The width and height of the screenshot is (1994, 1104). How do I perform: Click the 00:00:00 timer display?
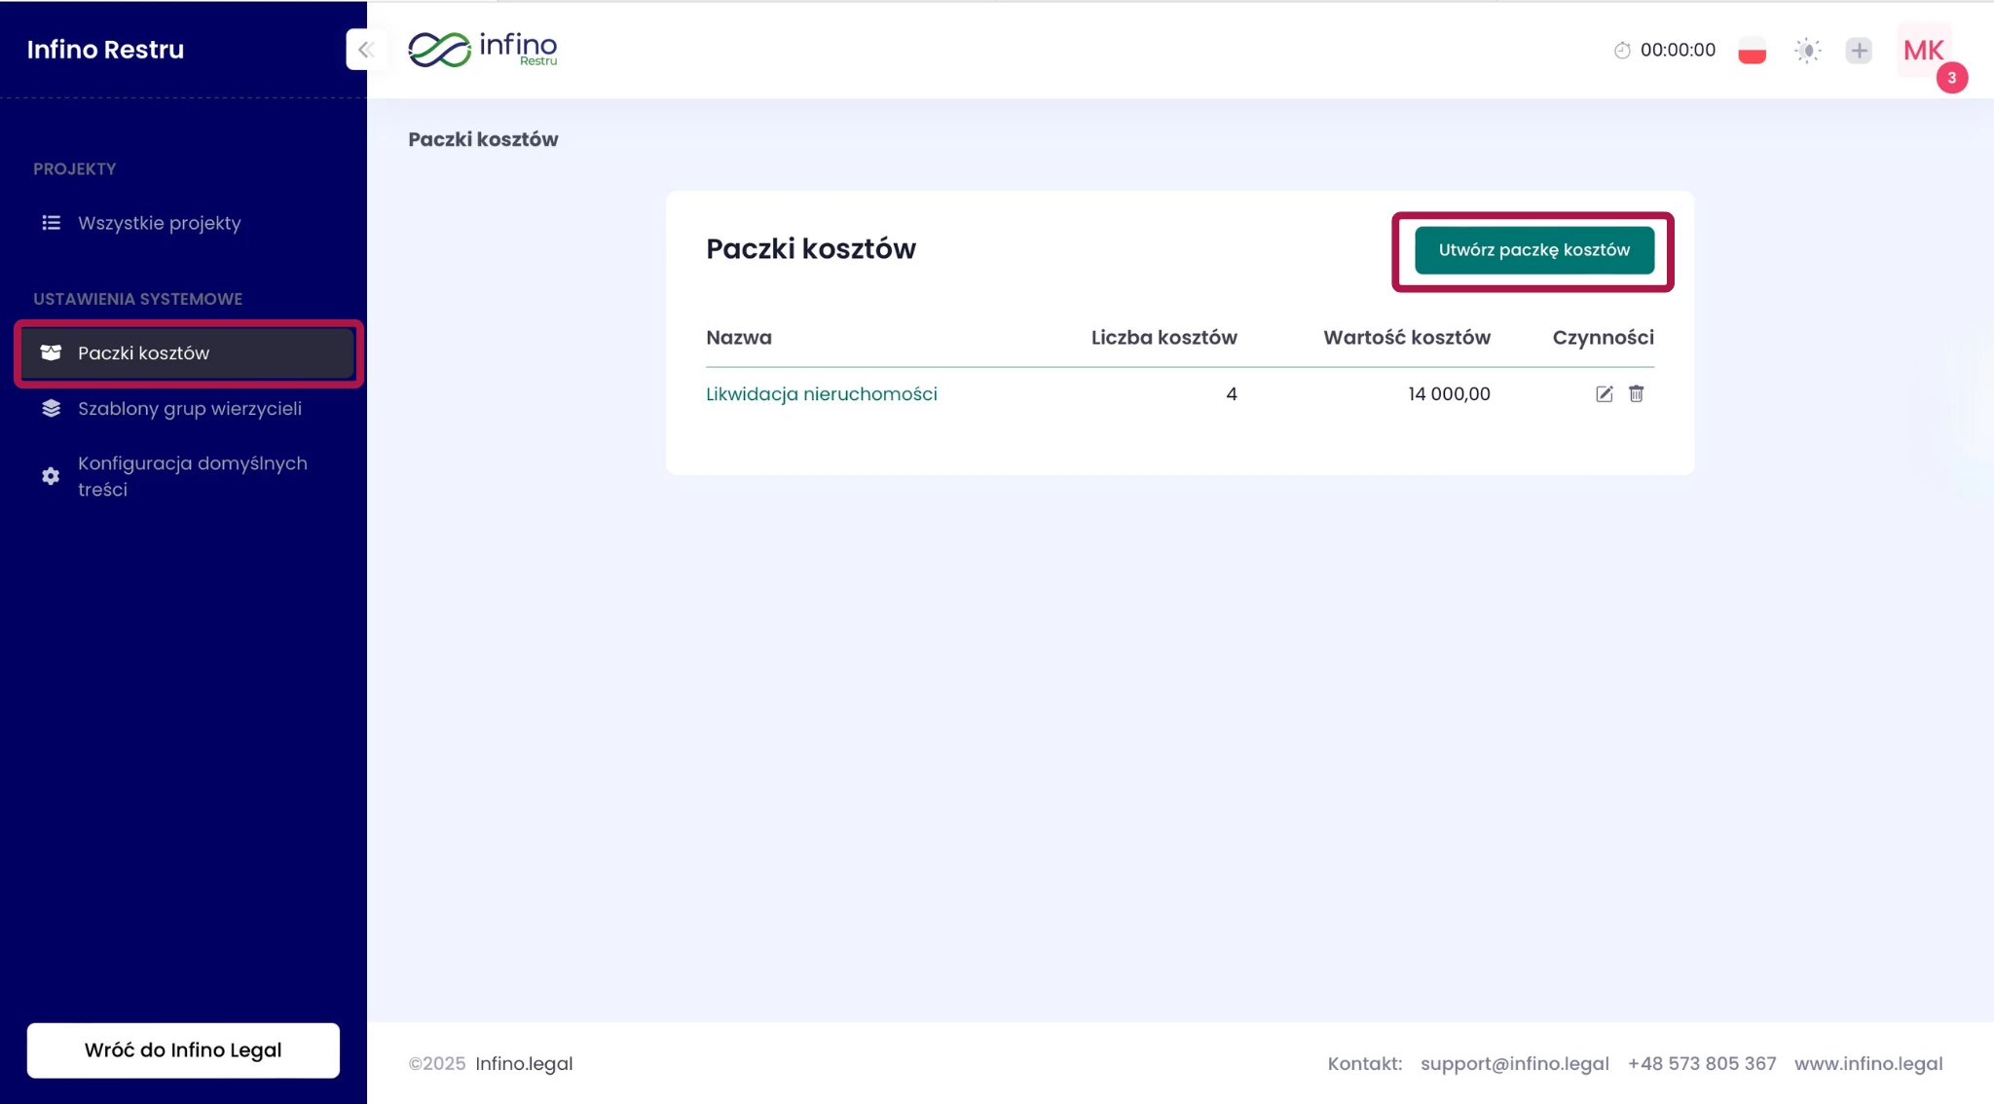[1677, 51]
